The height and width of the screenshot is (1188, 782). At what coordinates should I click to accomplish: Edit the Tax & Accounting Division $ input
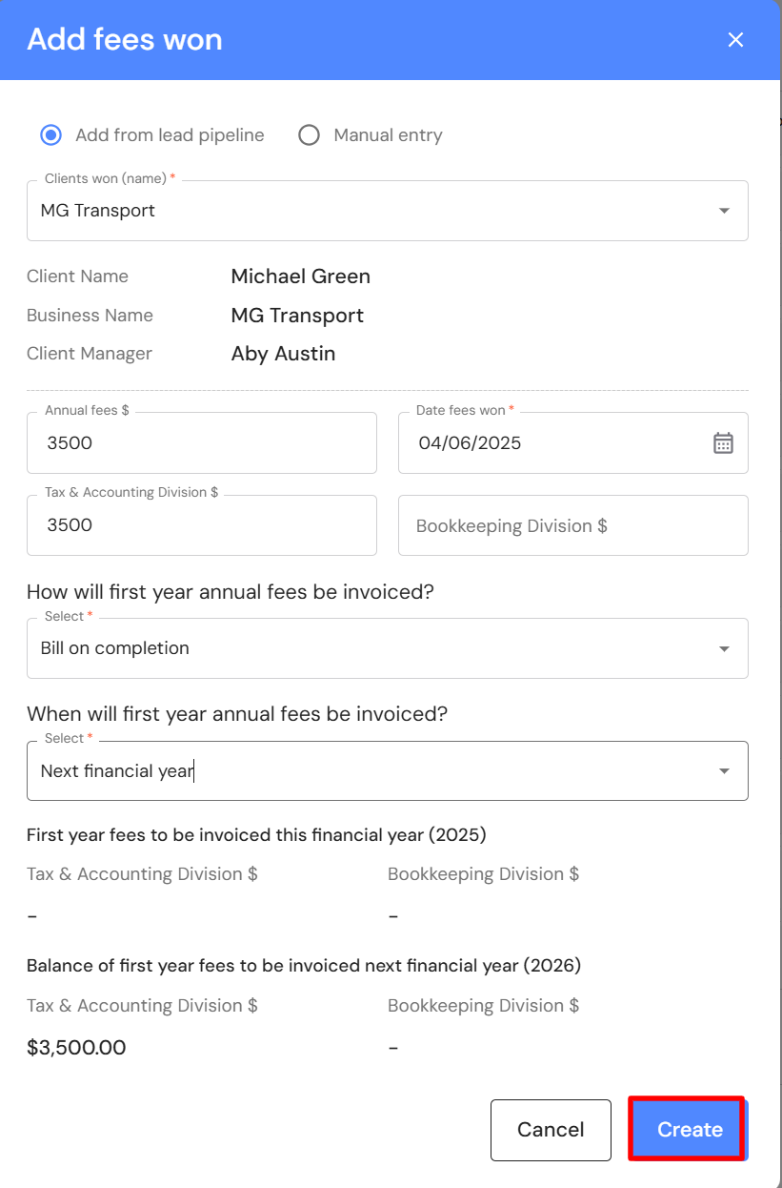coord(202,525)
